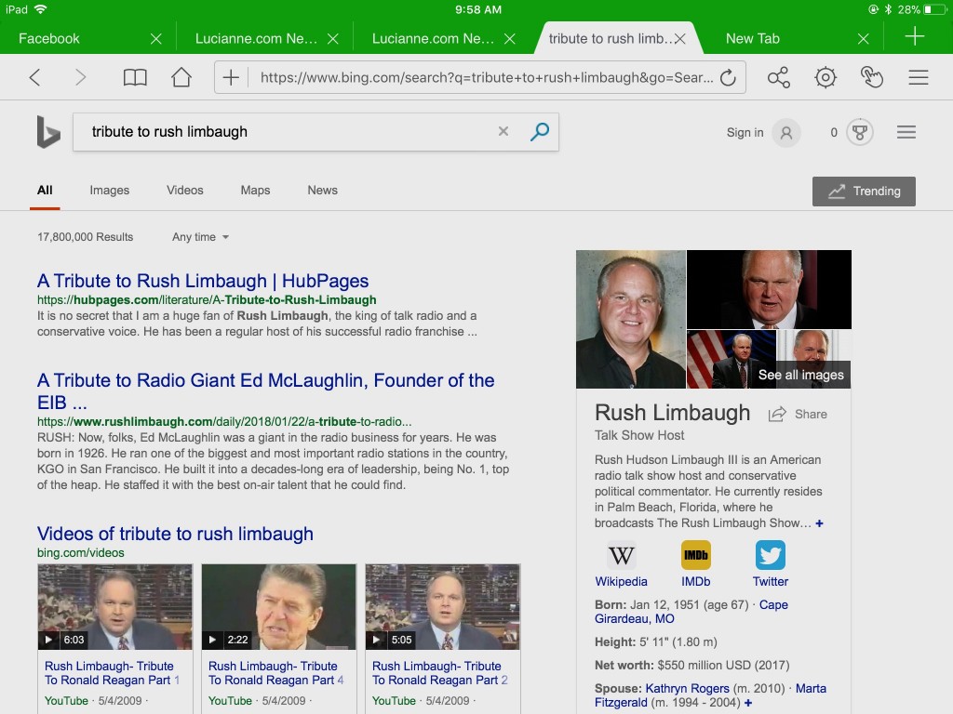Open the browser settings gear icon
The image size is (953, 714).
(x=825, y=77)
